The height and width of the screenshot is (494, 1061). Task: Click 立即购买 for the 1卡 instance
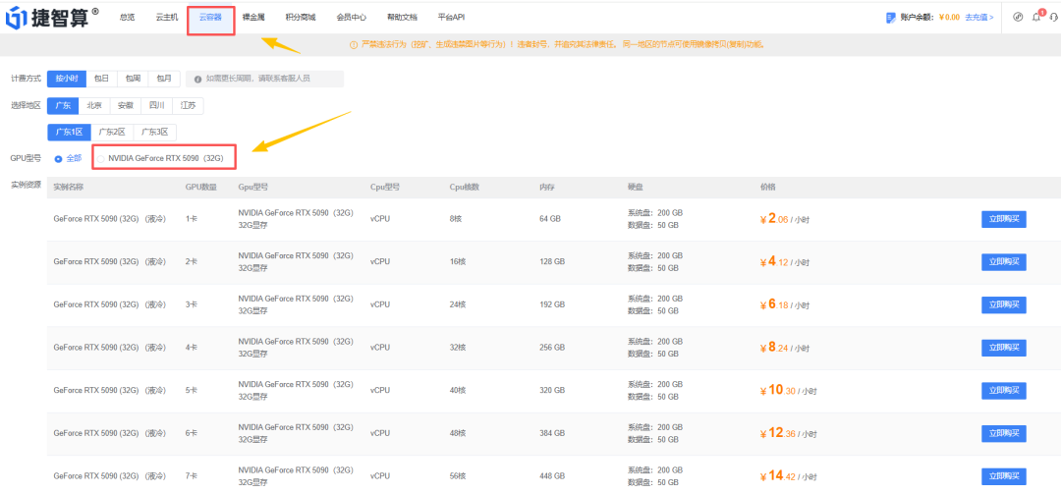click(x=1003, y=219)
